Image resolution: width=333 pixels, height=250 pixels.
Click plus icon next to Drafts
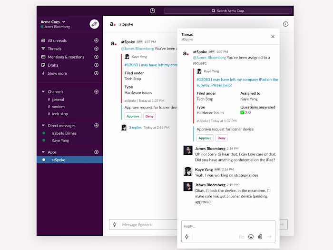point(96,65)
